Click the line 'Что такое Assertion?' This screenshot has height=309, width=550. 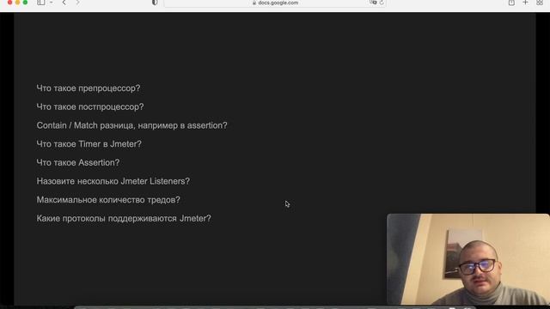click(x=78, y=162)
